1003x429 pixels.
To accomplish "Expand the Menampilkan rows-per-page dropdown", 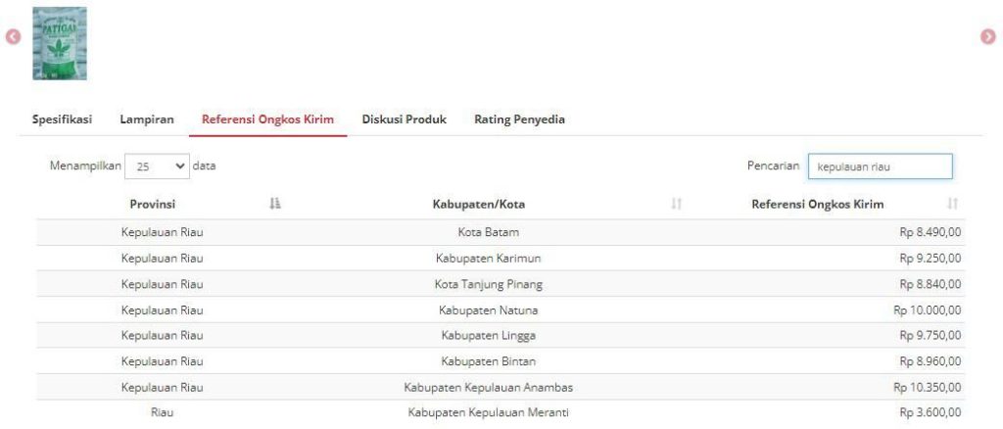I will (x=157, y=167).
